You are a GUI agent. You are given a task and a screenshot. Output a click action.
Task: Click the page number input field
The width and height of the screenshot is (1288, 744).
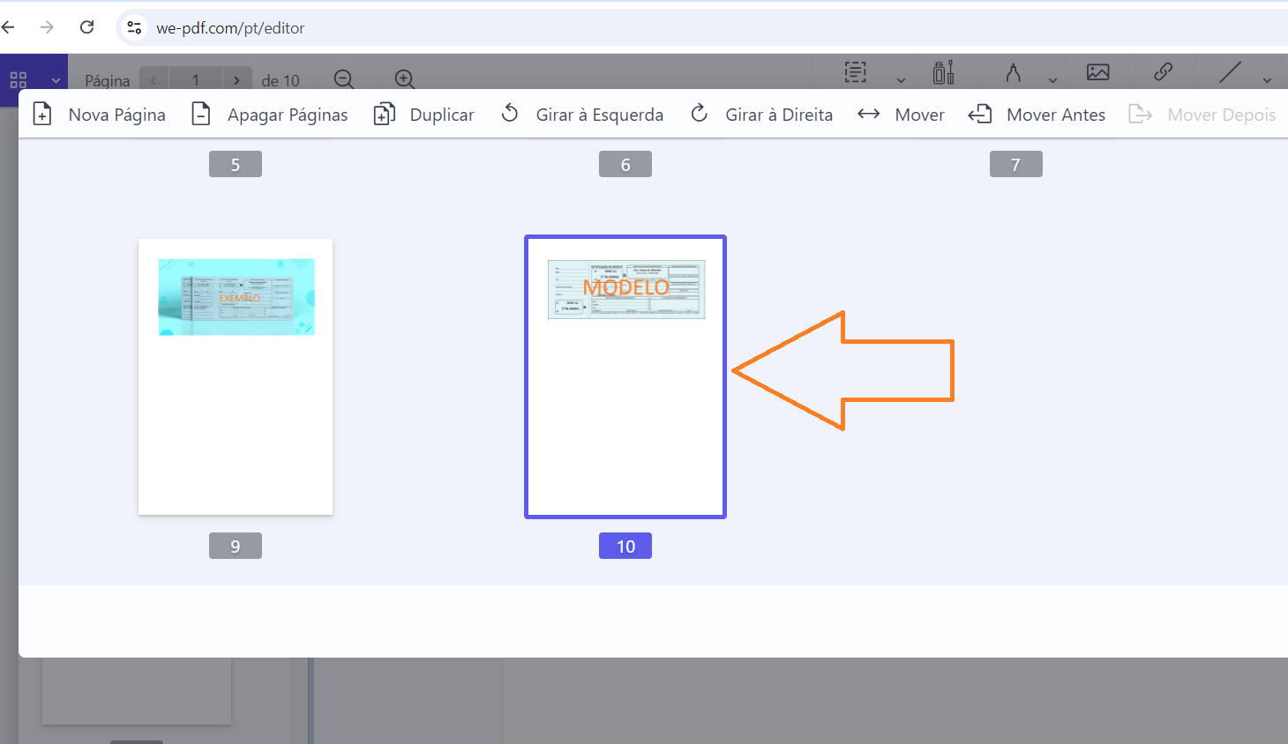click(x=195, y=80)
